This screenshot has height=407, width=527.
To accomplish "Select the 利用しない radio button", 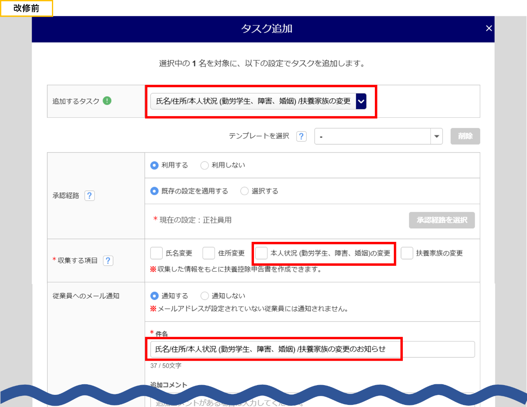I will tap(205, 165).
